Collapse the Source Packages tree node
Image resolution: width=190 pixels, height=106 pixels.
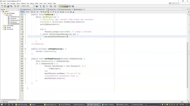[3, 13]
